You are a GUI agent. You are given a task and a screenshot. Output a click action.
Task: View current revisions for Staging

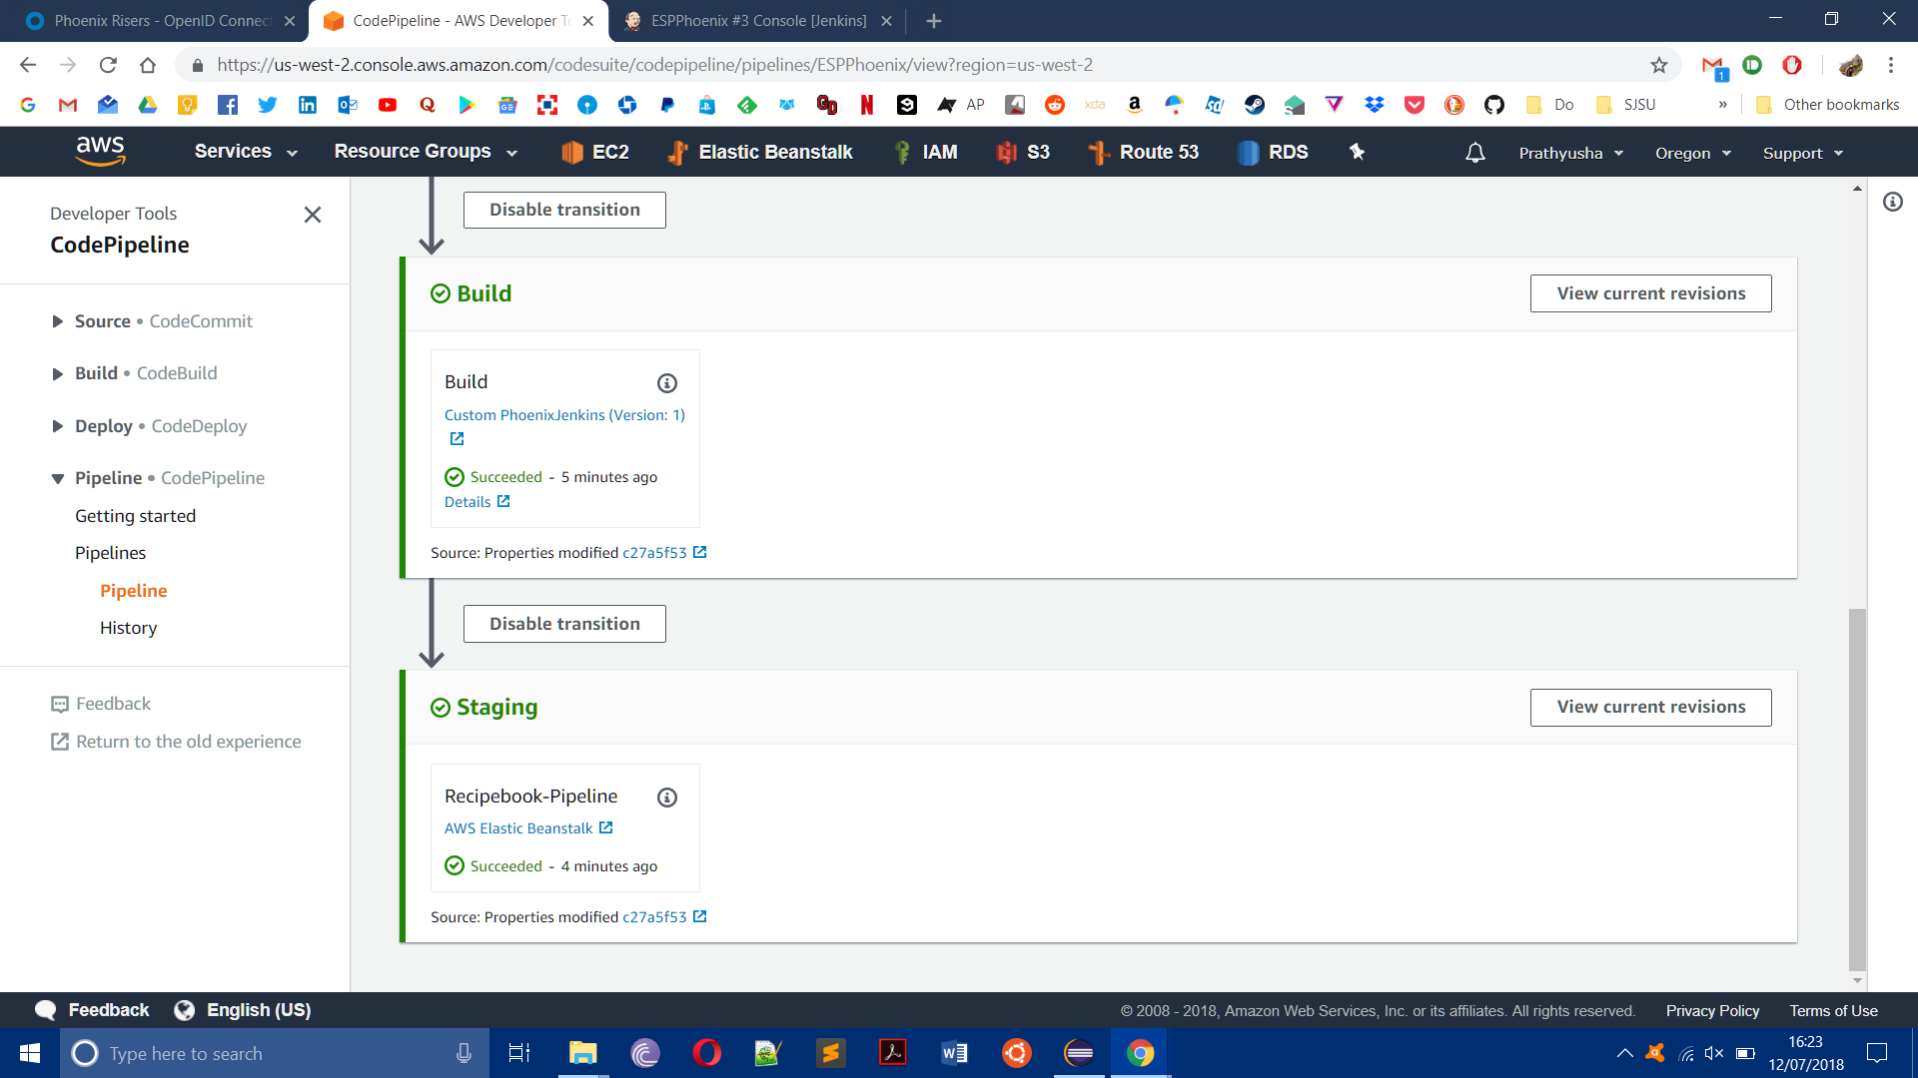(1650, 707)
